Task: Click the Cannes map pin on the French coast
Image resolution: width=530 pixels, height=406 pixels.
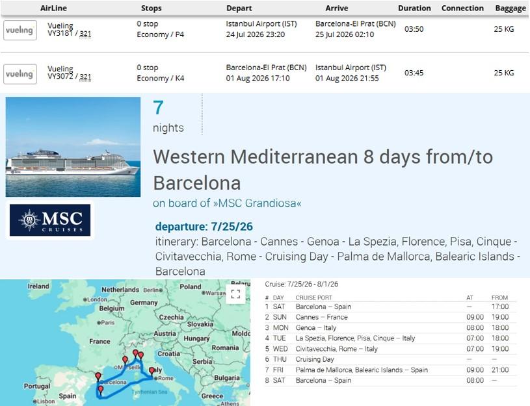Action: 125,360
